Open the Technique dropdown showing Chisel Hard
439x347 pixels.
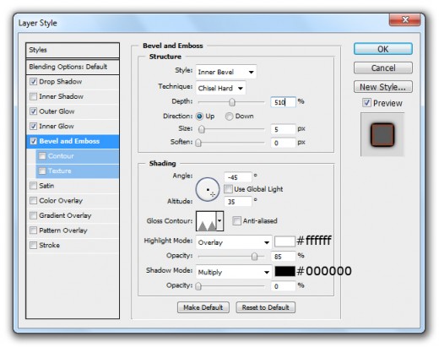(220, 88)
